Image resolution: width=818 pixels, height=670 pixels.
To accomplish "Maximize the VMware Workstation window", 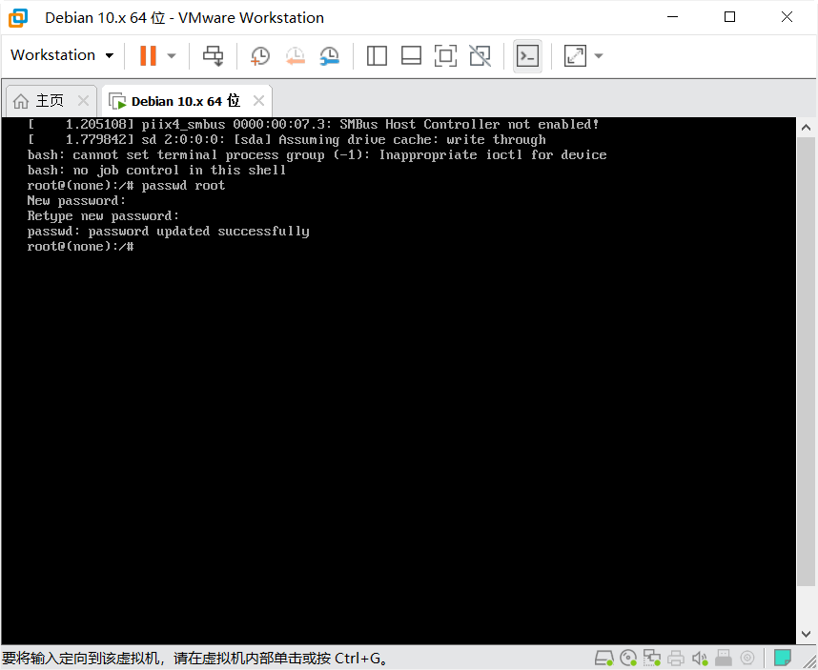I will click(x=730, y=17).
